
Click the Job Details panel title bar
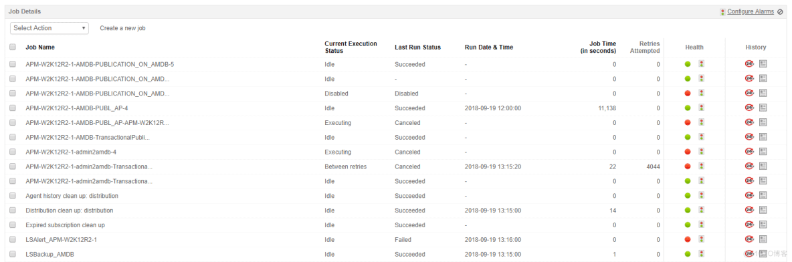click(x=396, y=11)
